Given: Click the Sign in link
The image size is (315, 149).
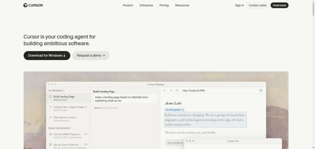Looking at the screenshot, I should pyautogui.click(x=239, y=6).
